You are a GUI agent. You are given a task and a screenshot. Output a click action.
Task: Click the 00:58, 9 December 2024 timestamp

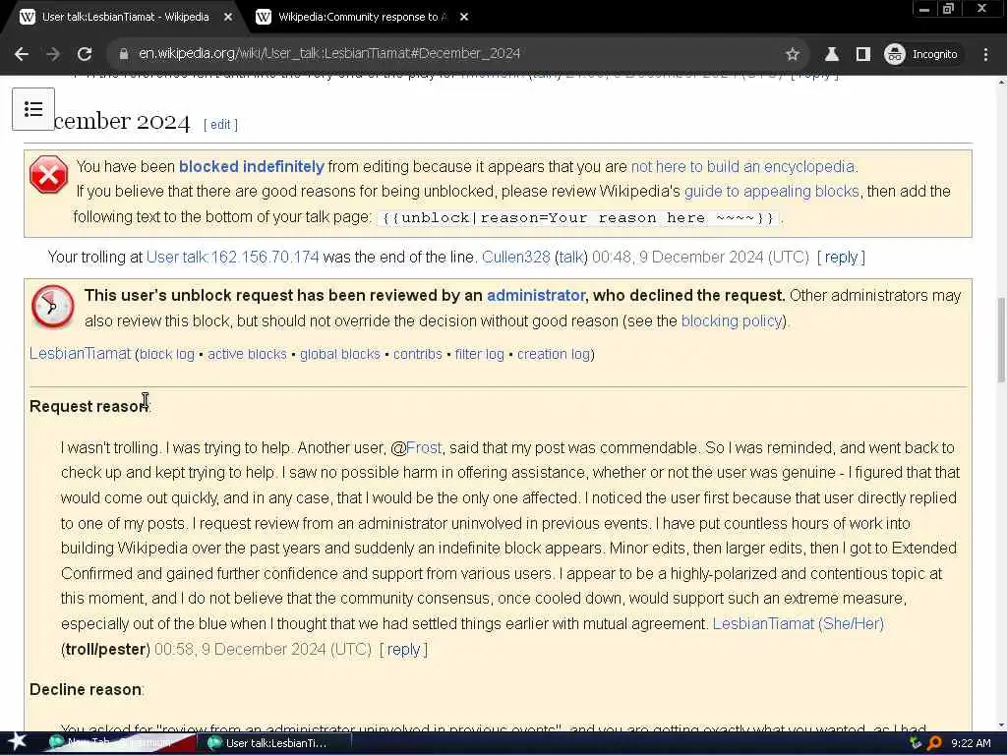coord(263,650)
